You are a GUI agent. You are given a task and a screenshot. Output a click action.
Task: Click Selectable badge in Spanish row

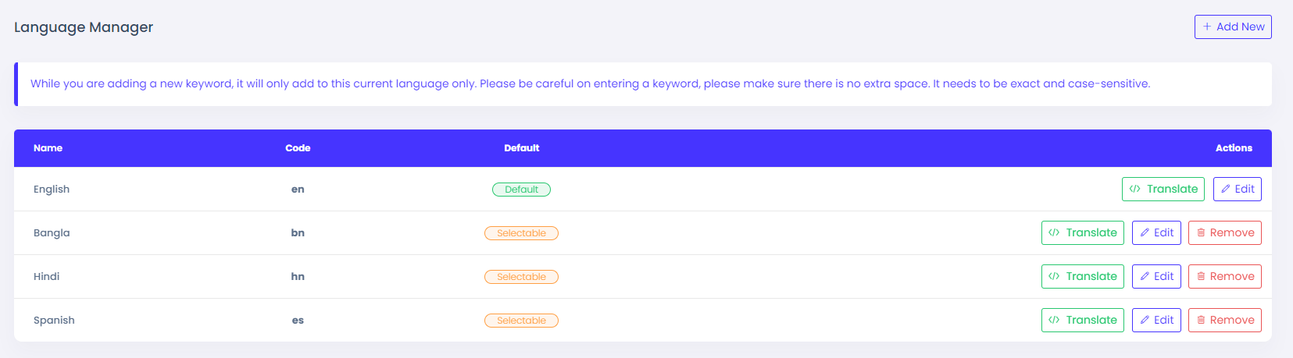(521, 321)
